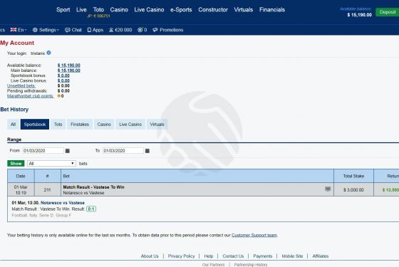
Task: Open the Partnership History footer link
Action: pyautogui.click(x=251, y=265)
